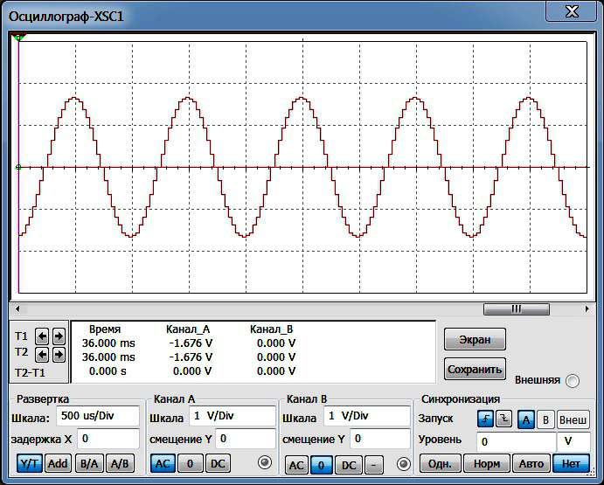Click Канал B scale field 1 V/Div

point(367,416)
